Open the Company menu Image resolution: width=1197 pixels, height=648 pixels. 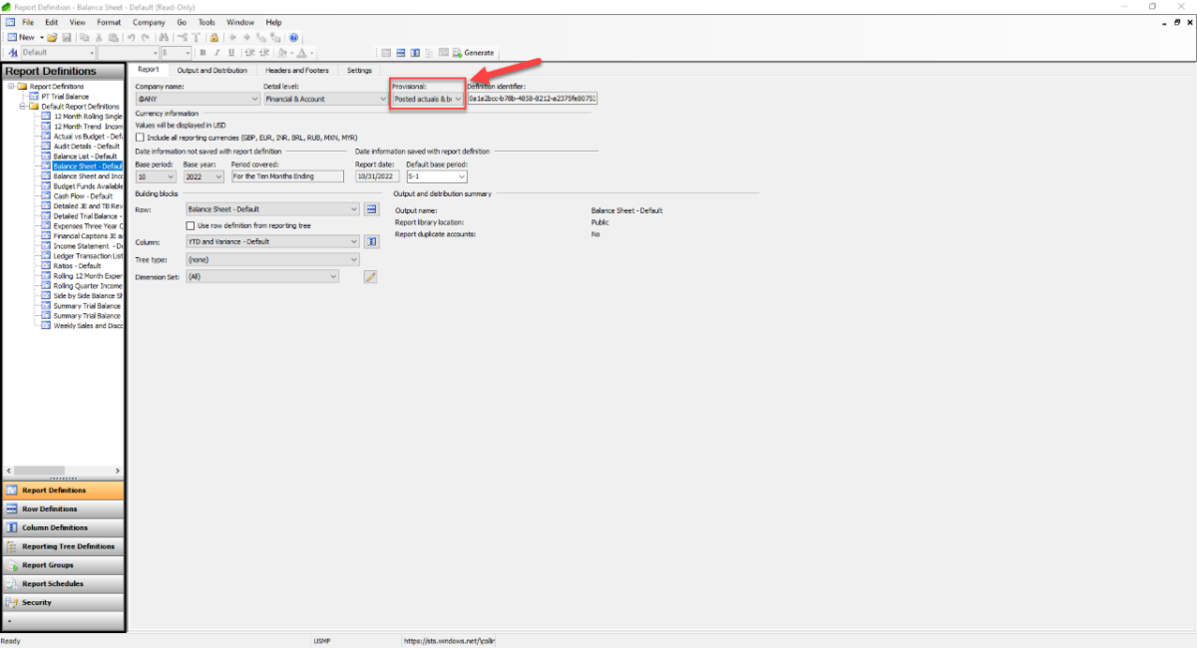tap(148, 22)
